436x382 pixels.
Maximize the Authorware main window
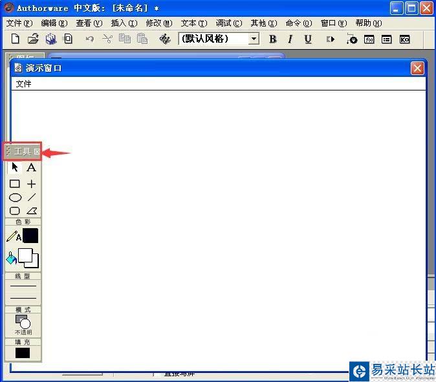point(411,8)
